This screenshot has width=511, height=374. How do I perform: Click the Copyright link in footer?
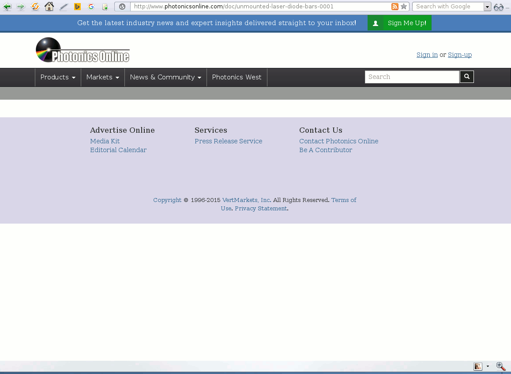[x=167, y=200]
